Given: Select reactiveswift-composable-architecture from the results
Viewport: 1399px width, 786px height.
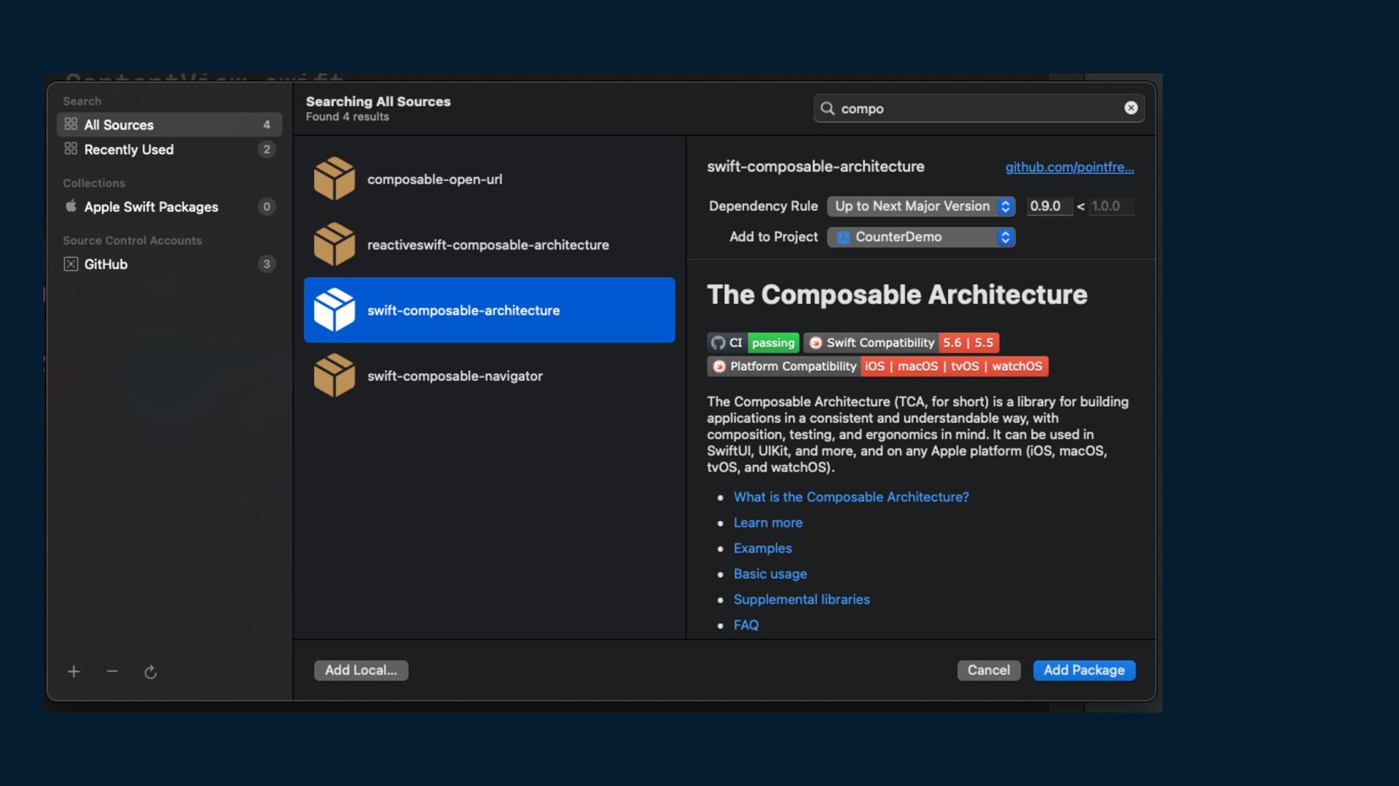Looking at the screenshot, I should pyautogui.click(x=489, y=245).
